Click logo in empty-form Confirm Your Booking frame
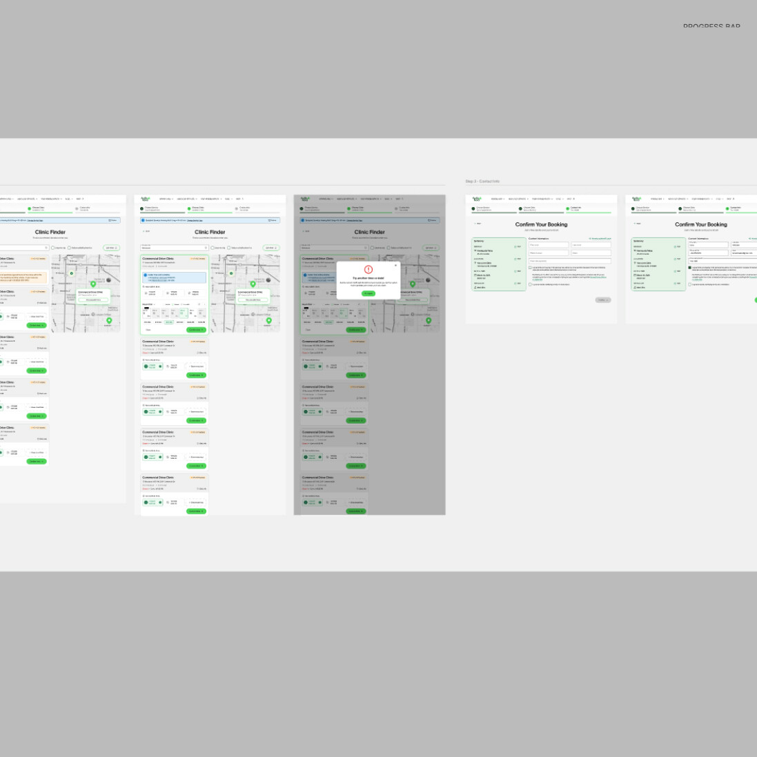Image resolution: width=757 pixels, height=757 pixels. [477, 199]
